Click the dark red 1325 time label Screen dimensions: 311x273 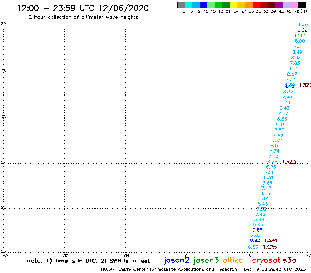click(269, 247)
